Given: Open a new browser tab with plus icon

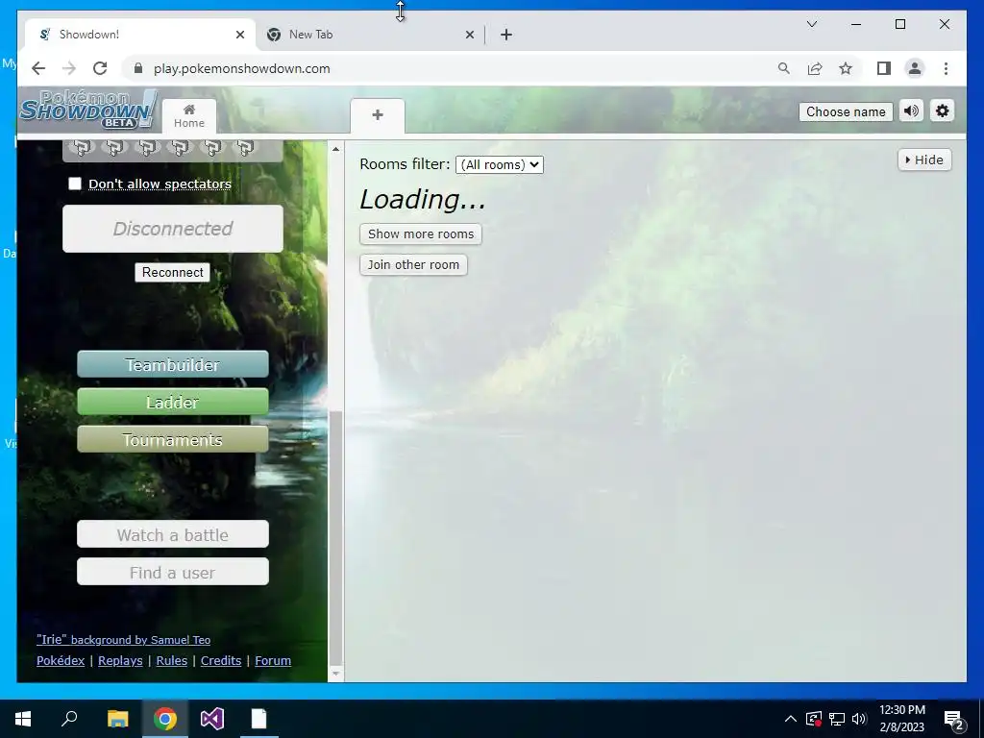Looking at the screenshot, I should [x=506, y=35].
